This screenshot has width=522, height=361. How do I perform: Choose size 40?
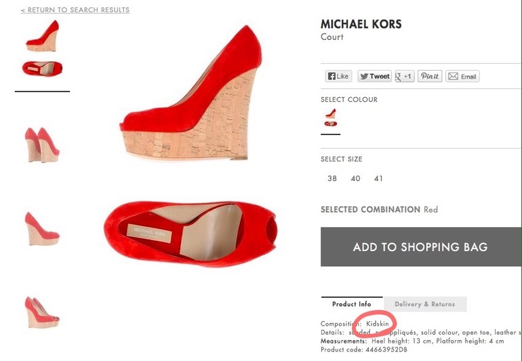pos(355,178)
